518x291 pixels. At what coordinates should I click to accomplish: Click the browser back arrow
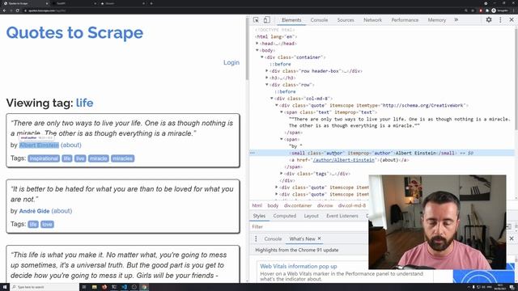pyautogui.click(x=4, y=11)
